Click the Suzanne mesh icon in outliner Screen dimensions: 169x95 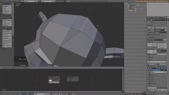tap(128, 11)
